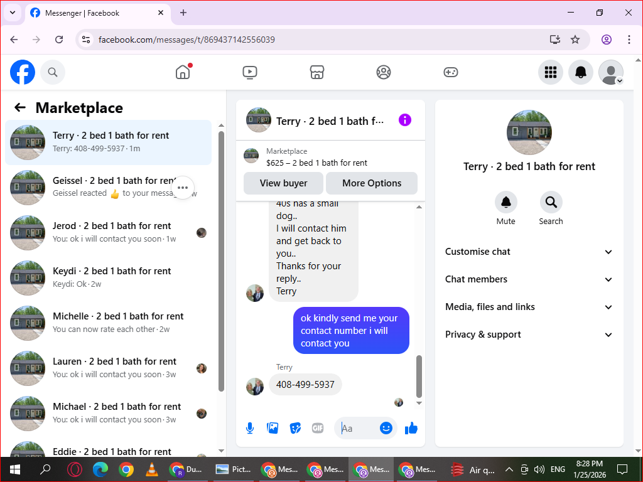
Task: Open the Michael conversation
Action: pos(108,413)
